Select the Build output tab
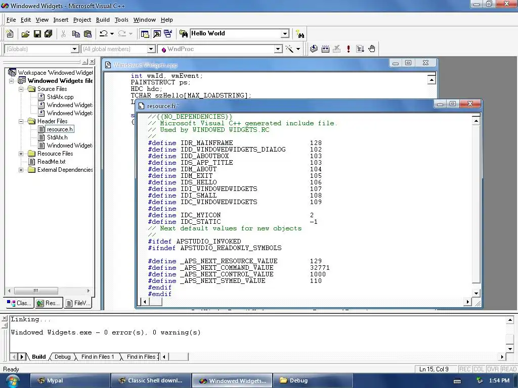This screenshot has width=518, height=388. [38, 357]
